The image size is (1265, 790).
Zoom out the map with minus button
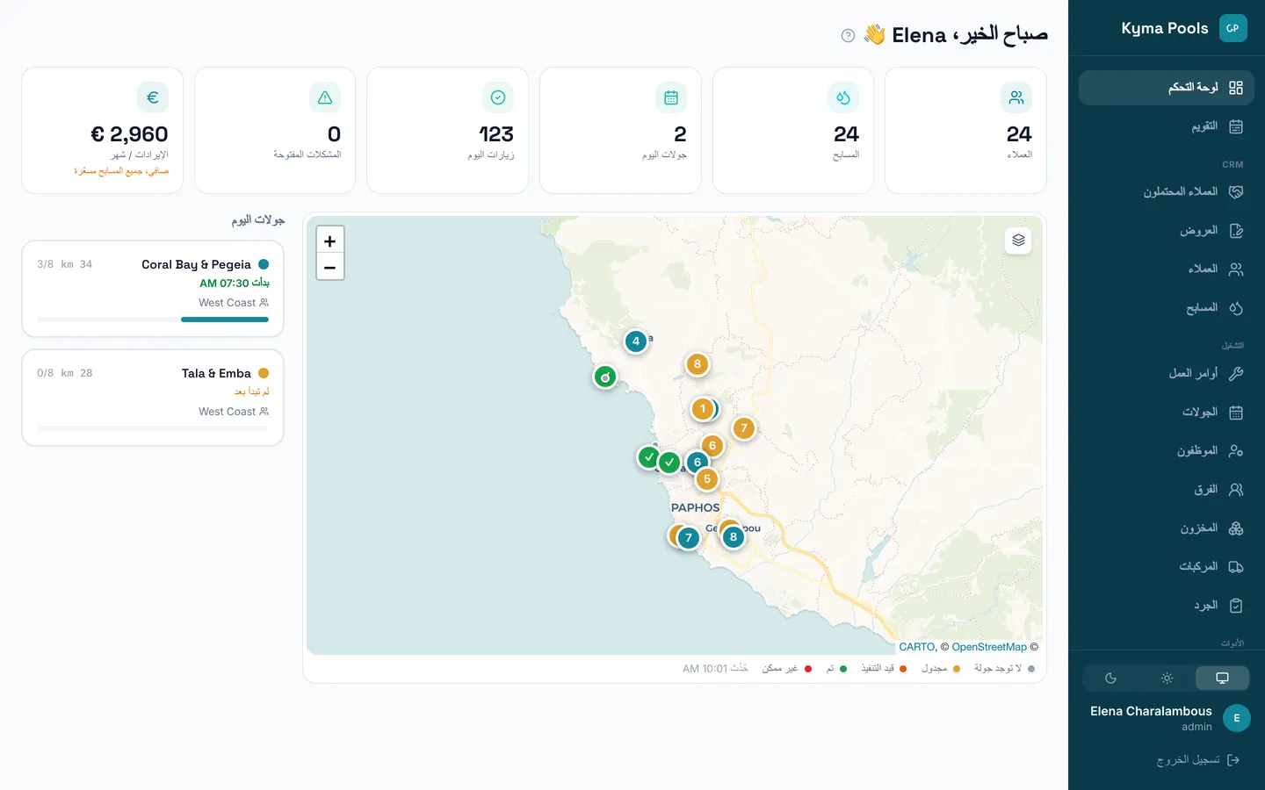330,267
